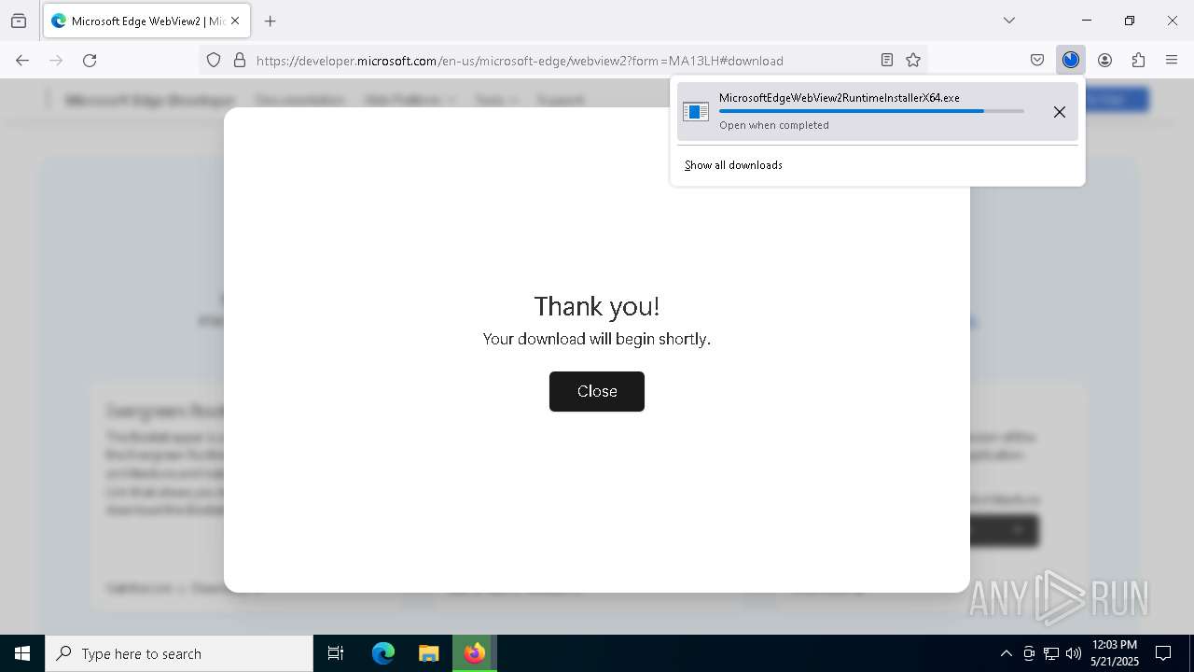Viewport: 1194px width, 672px height.
Task: Open the network tray icon
Action: tap(1051, 653)
